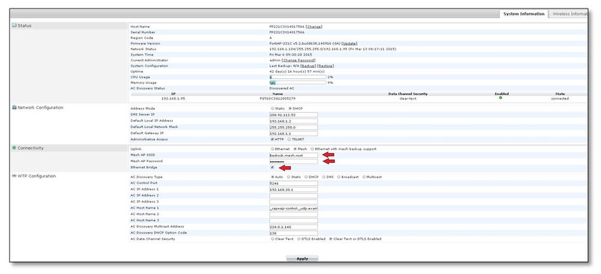Click the Network Configuration section icon
The height and width of the screenshot is (274, 601).
coord(14,108)
